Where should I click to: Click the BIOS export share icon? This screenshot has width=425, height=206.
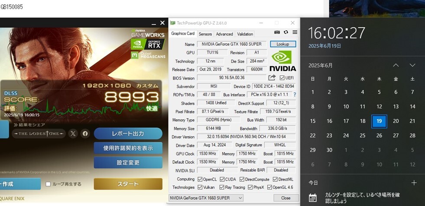[x=272, y=78]
